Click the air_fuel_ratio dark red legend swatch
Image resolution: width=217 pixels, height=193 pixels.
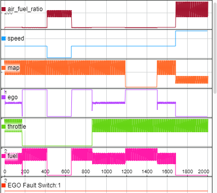4,9
